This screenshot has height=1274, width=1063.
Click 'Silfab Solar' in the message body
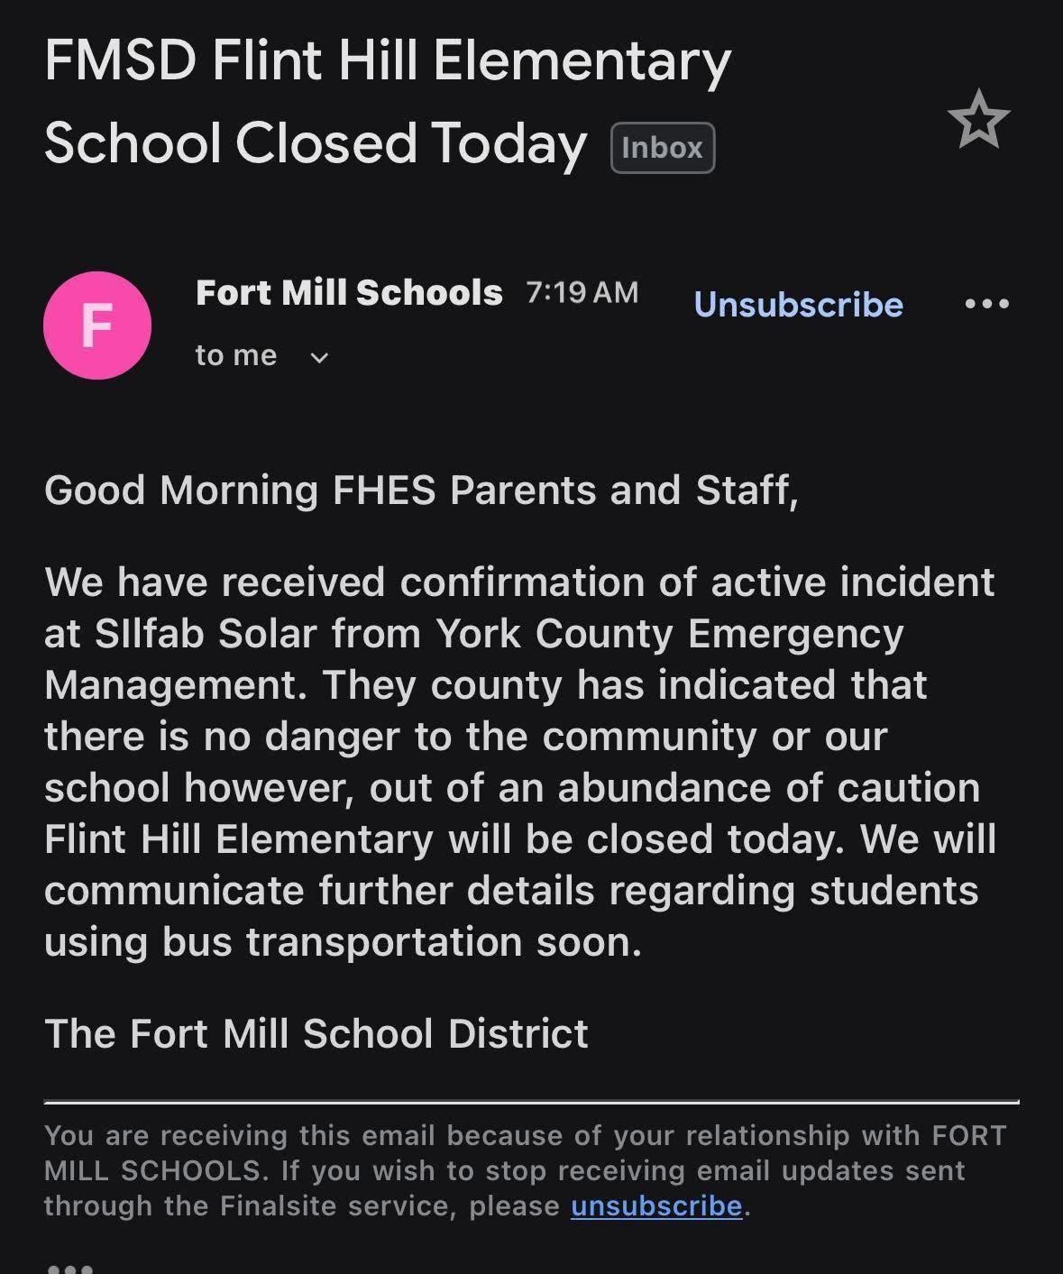click(x=206, y=634)
